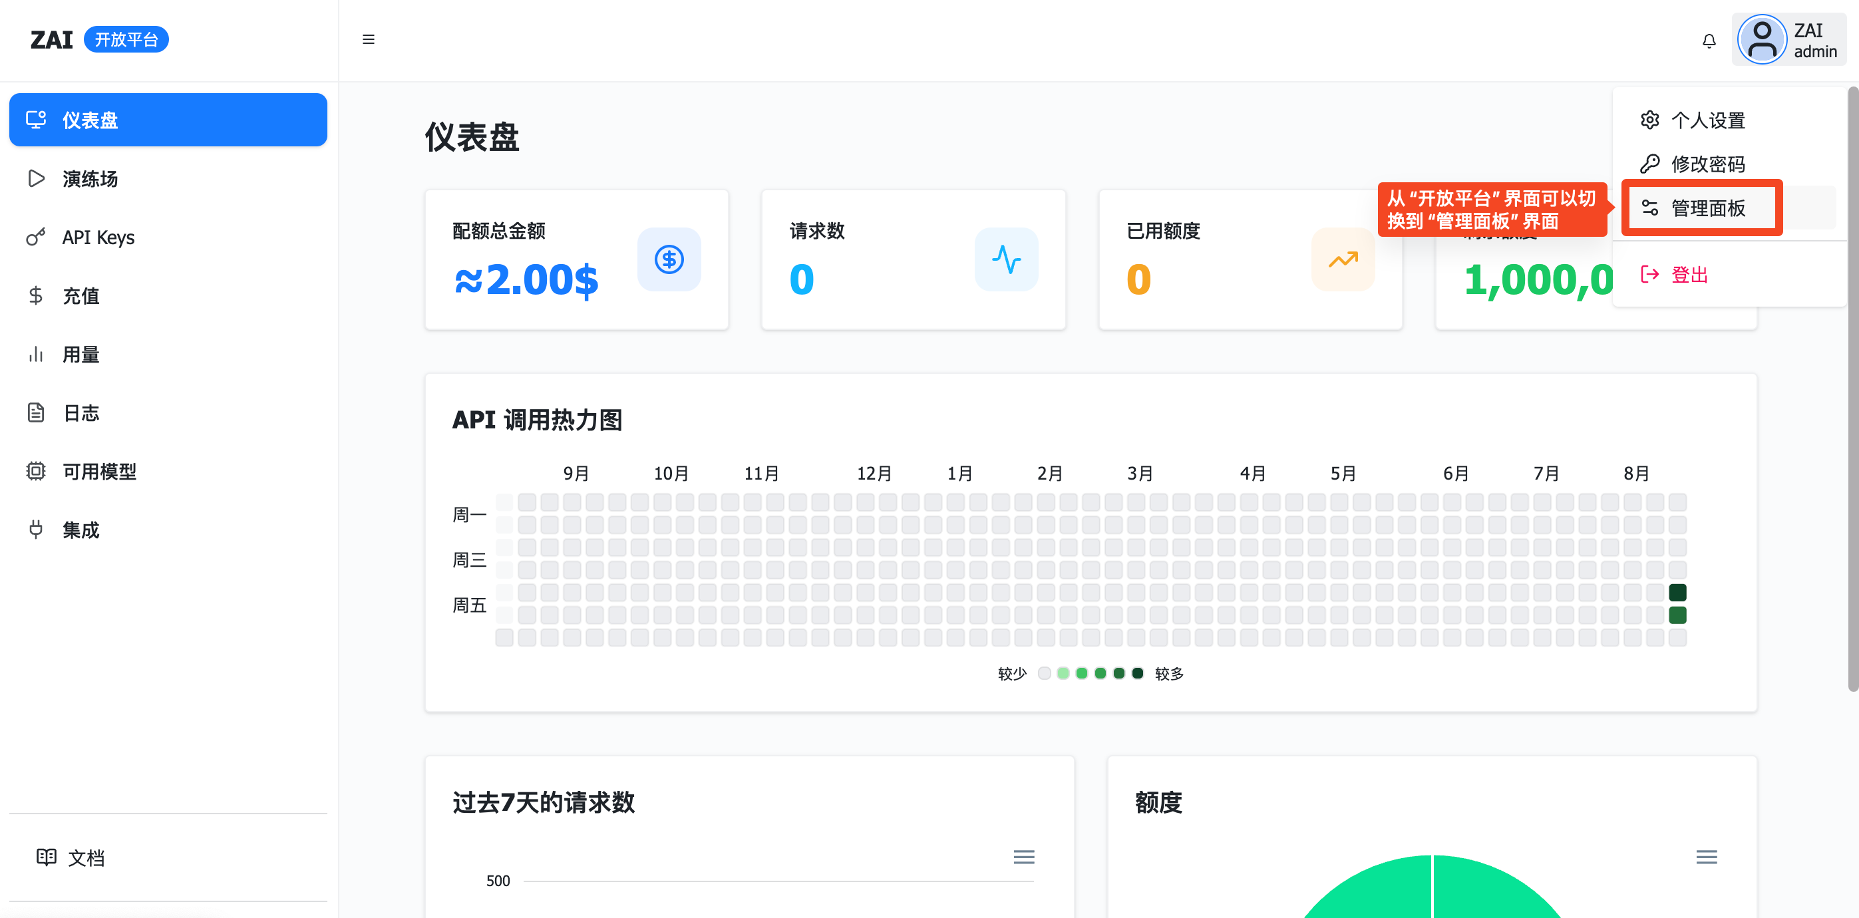The height and width of the screenshot is (918, 1859).
Task: Open the 文档 documentation link
Action: point(86,857)
